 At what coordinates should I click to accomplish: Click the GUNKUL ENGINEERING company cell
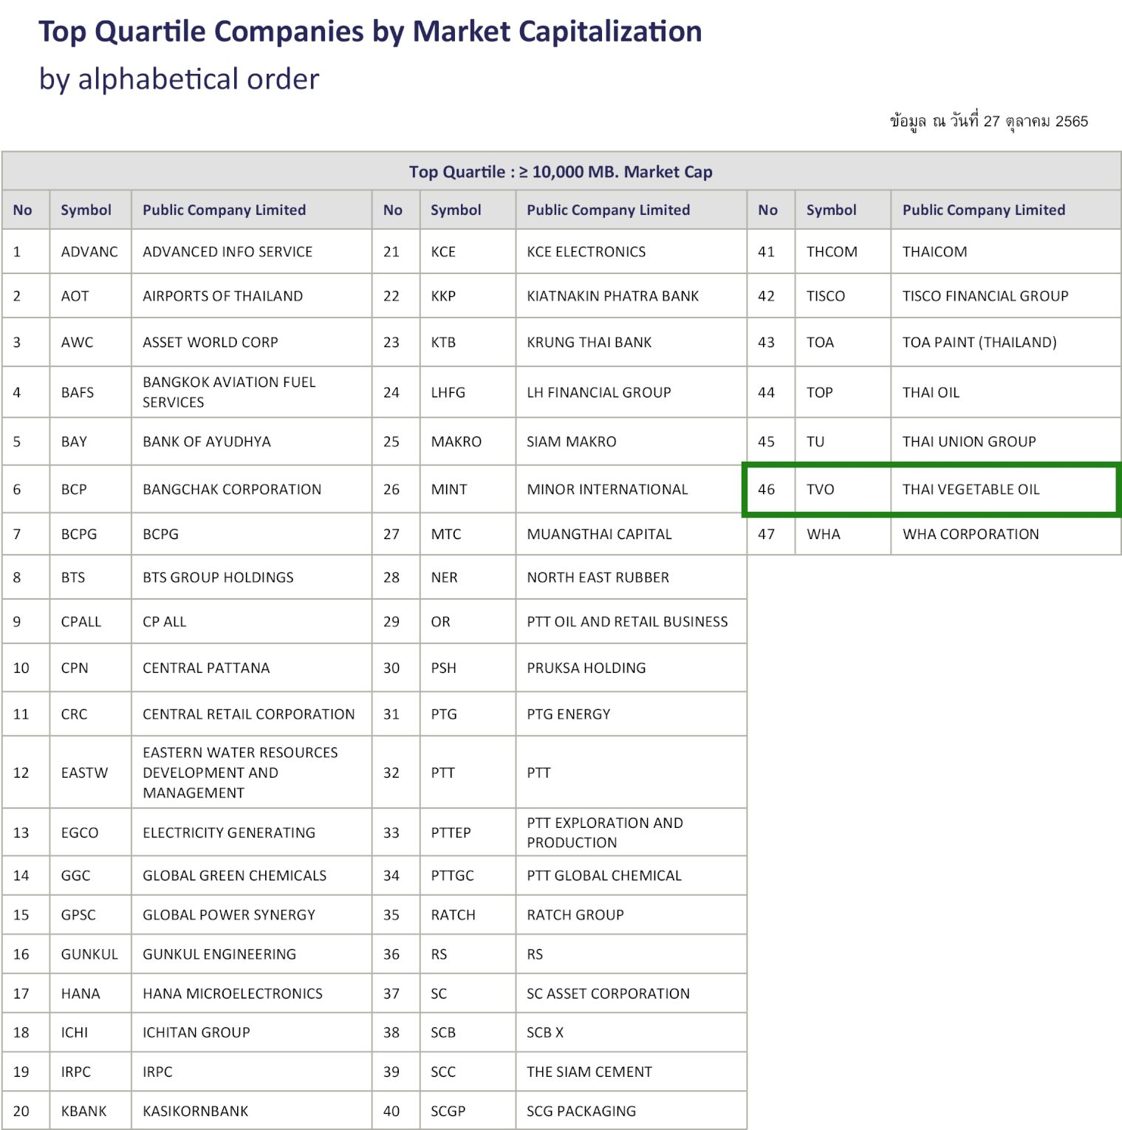219,954
